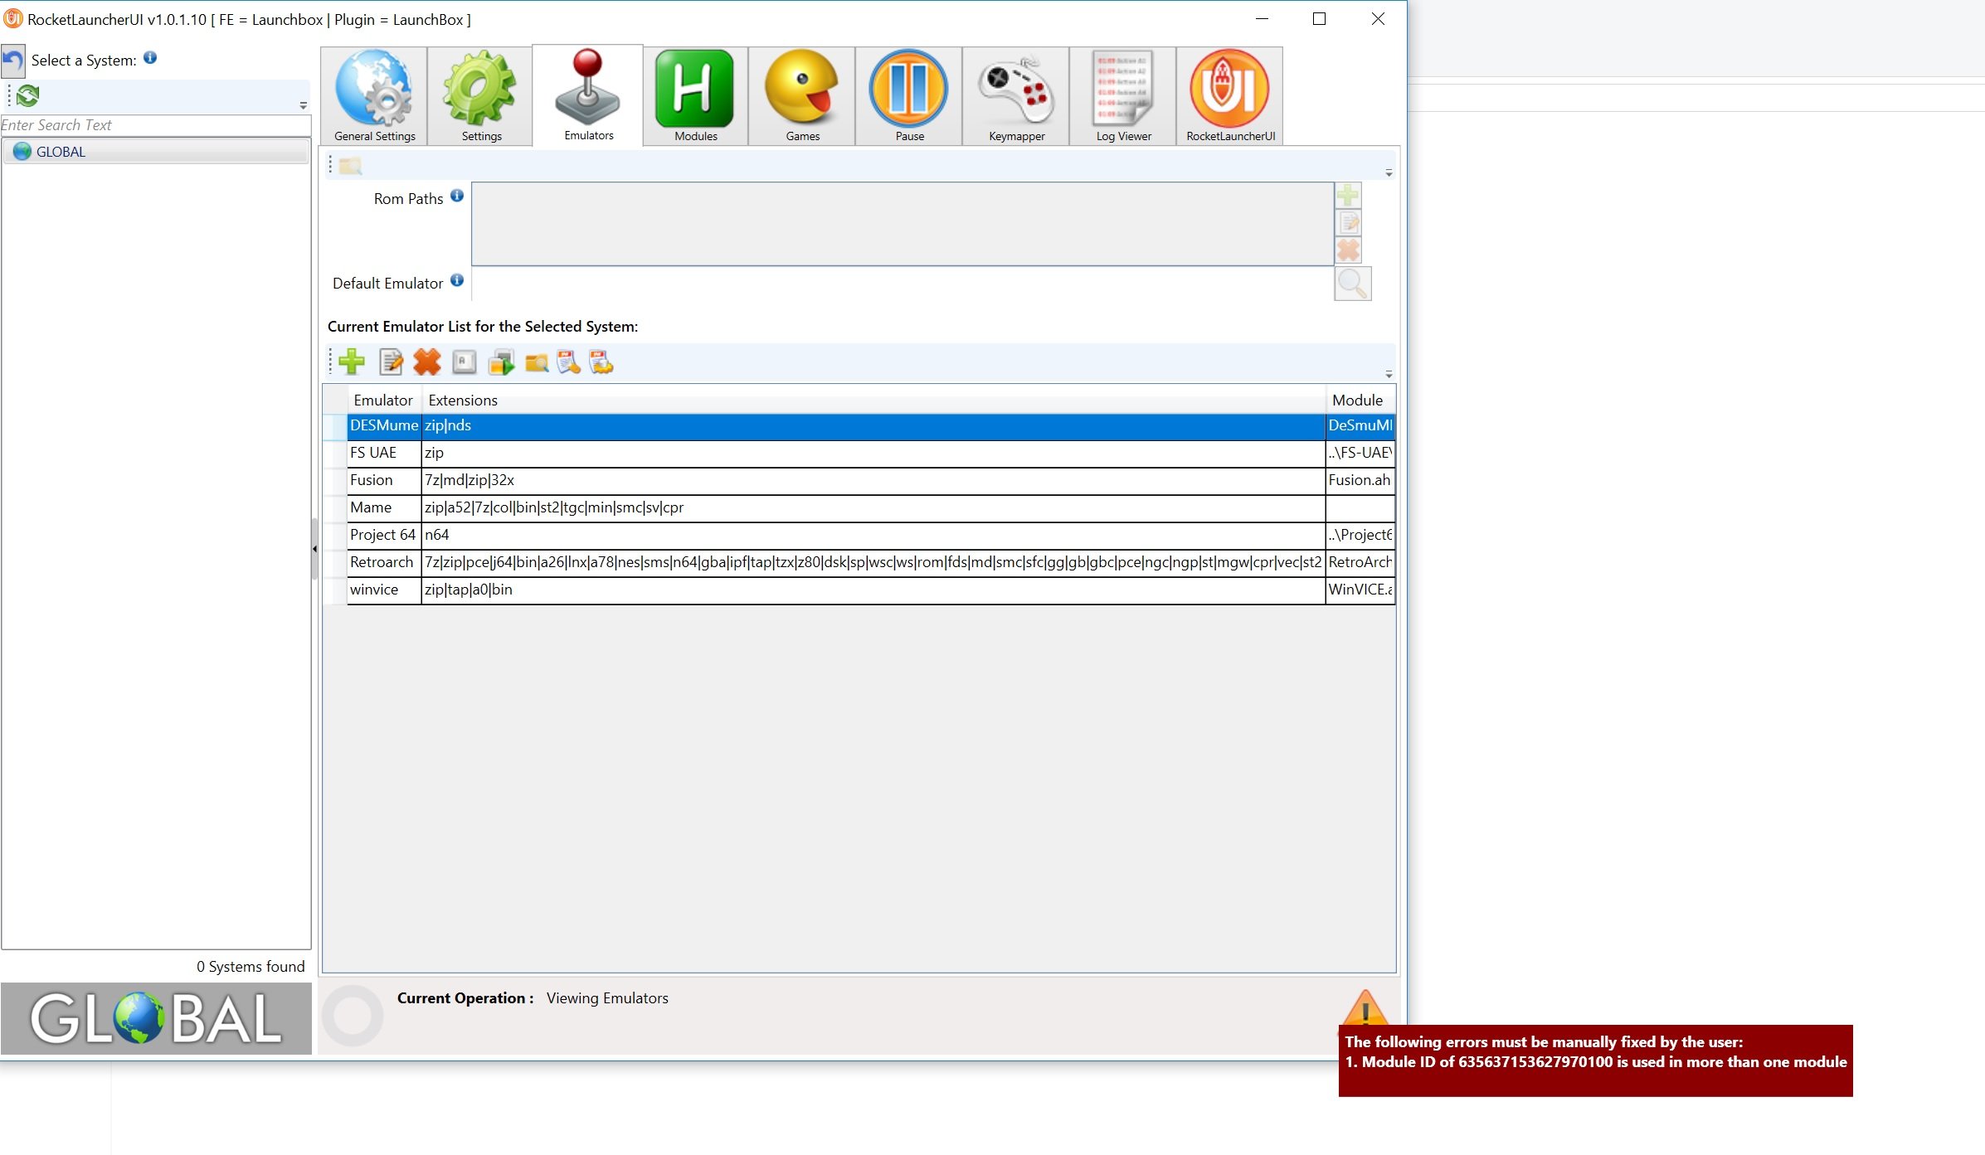Select the GLOBAL system in list
The width and height of the screenshot is (1985, 1155).
tap(156, 152)
